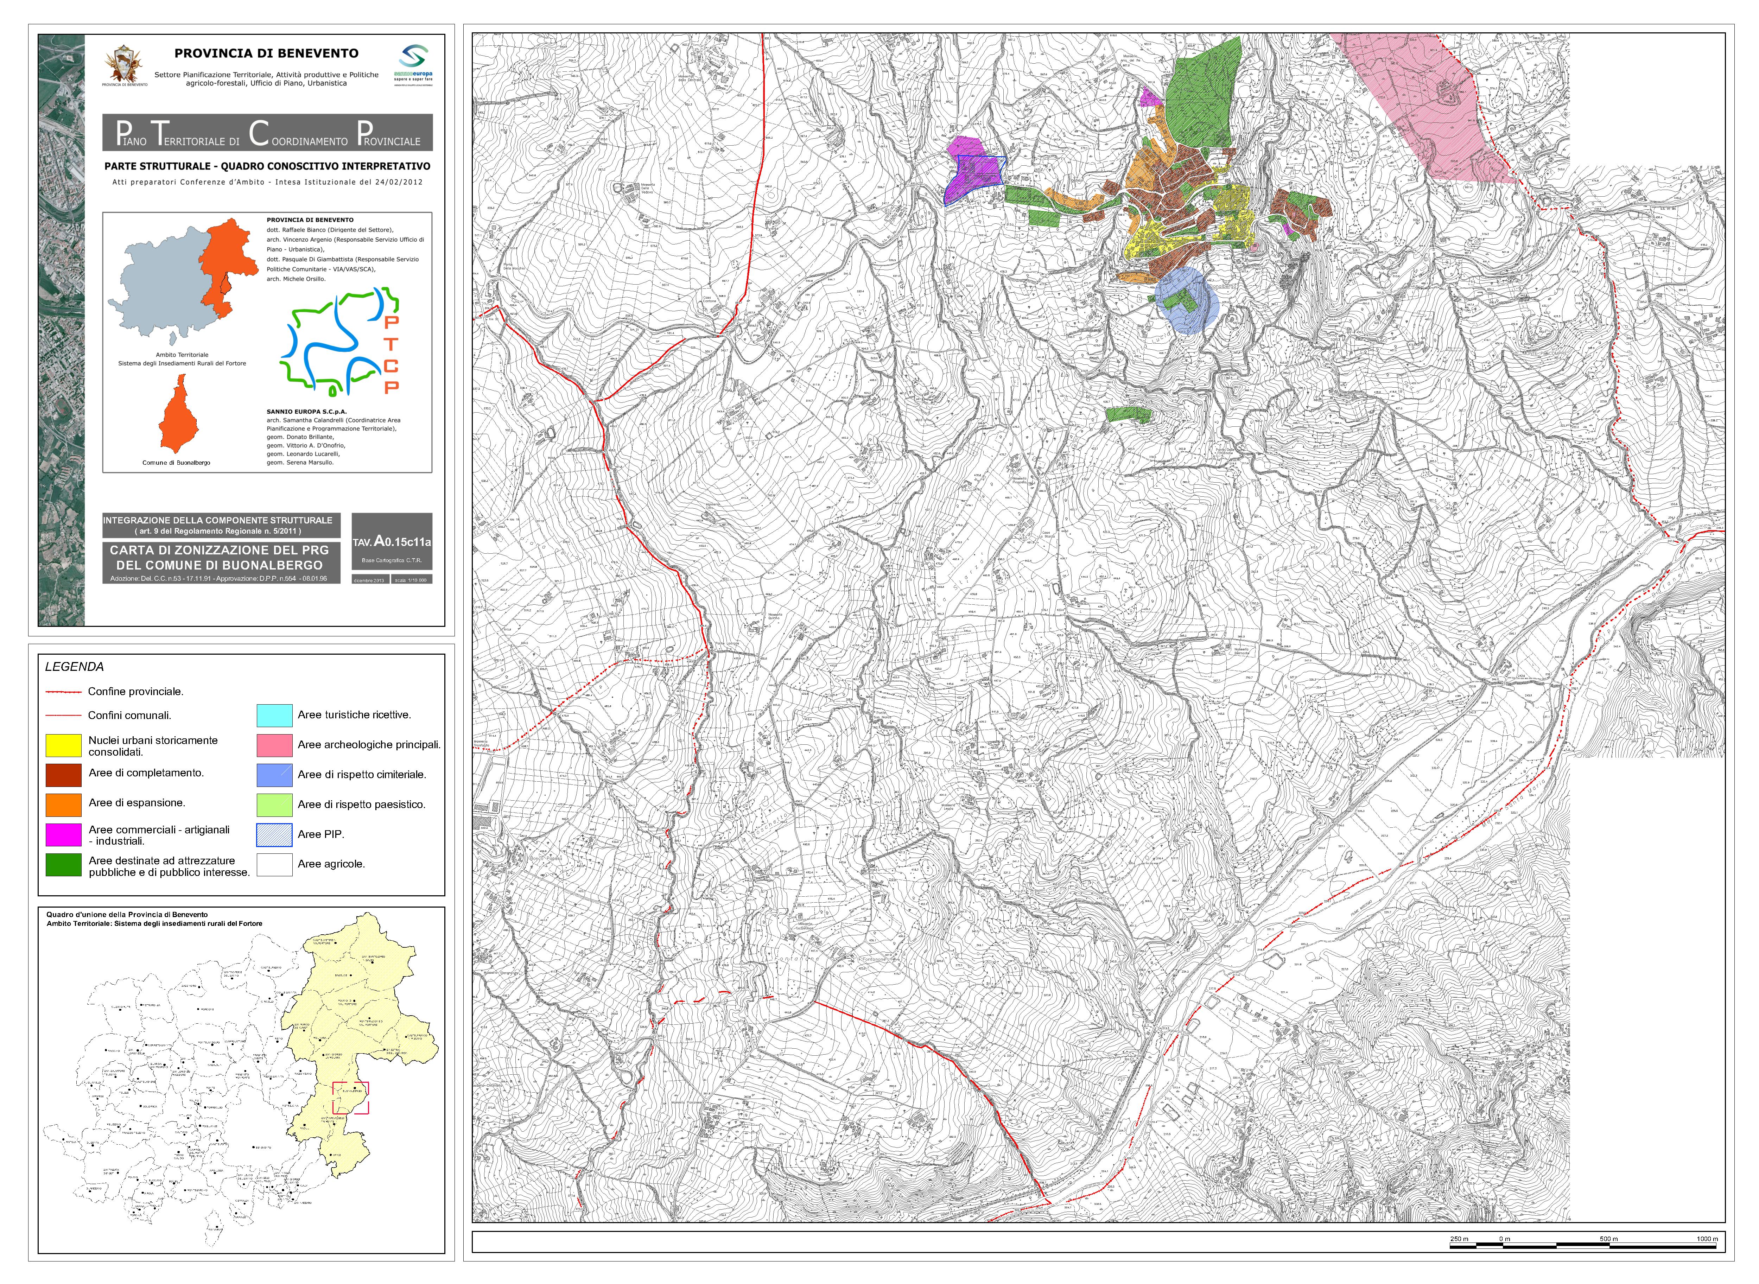Click the Piano Territoriale di Coordinamento Provinciale banner
1759x1284 pixels.
pyautogui.click(x=267, y=133)
